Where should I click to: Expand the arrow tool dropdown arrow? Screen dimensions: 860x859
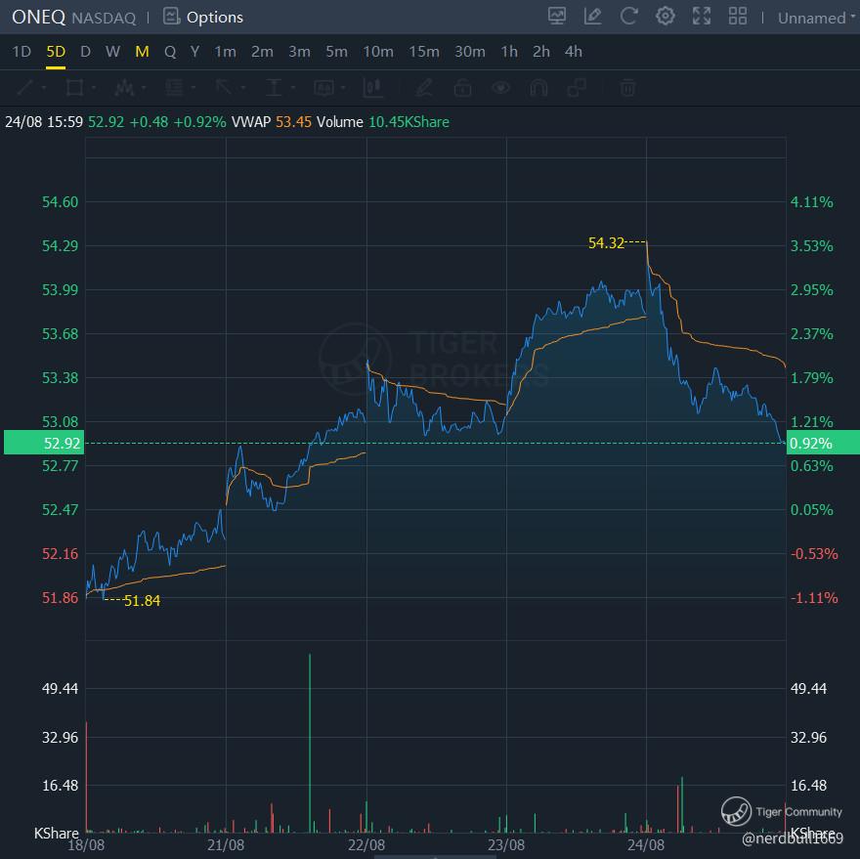click(x=243, y=88)
